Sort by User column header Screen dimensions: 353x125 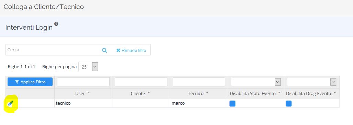point(83,93)
